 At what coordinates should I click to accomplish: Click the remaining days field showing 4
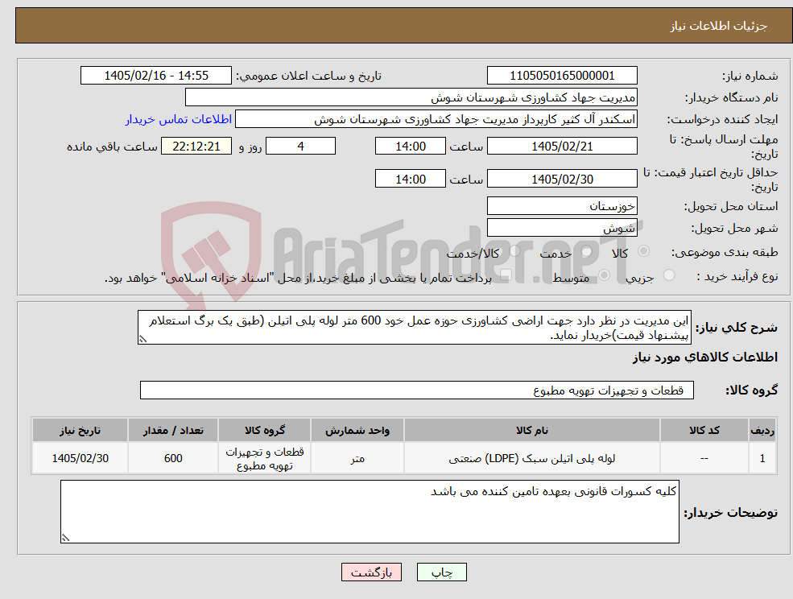(x=300, y=147)
